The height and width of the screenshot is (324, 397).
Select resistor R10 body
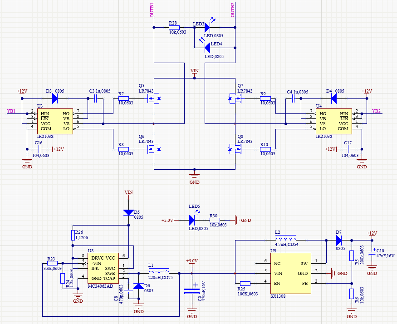[x=265, y=149]
